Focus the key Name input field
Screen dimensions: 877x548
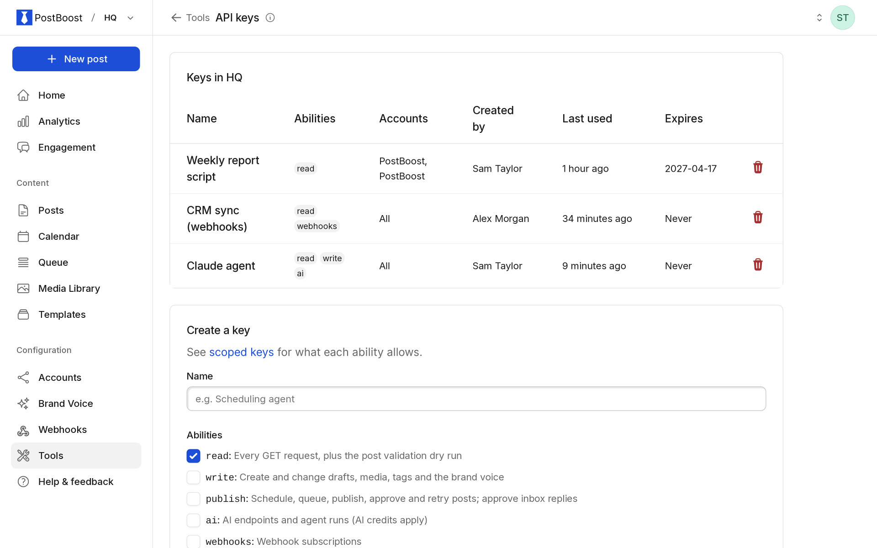(x=476, y=399)
